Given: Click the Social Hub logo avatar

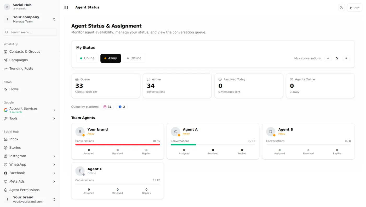Looking at the screenshot, I should coord(7,7).
